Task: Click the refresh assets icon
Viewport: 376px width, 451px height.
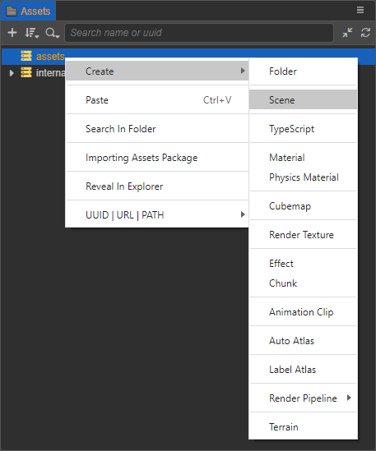Action: coord(365,33)
